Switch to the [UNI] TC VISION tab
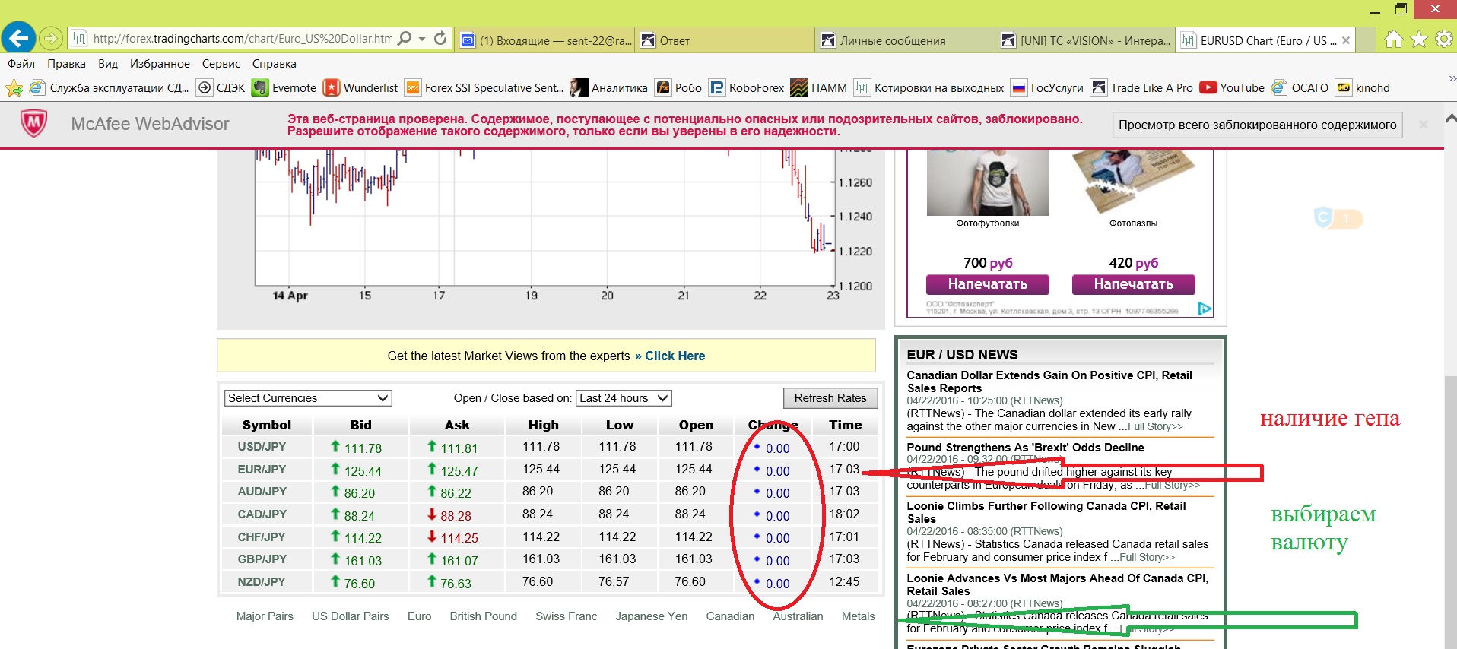 (x=1085, y=40)
